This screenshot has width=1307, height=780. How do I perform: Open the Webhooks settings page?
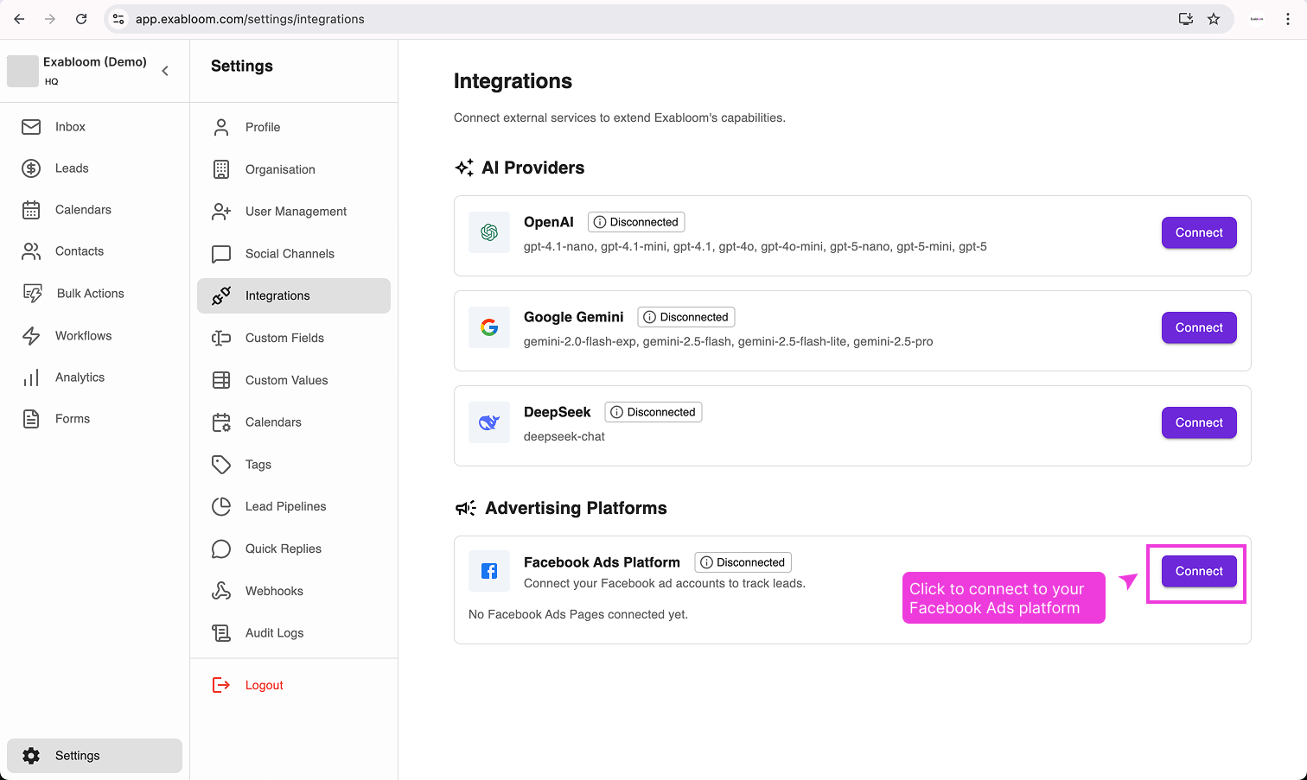tap(277, 590)
